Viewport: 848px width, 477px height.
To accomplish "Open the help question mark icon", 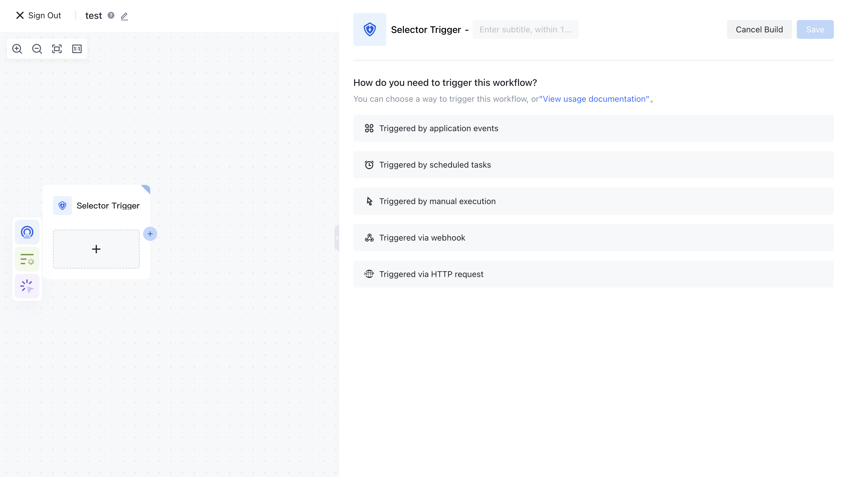I will pyautogui.click(x=111, y=16).
